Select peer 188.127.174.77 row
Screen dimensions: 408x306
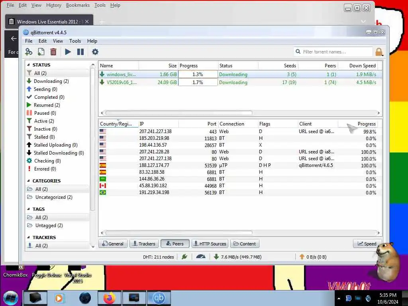(240, 165)
